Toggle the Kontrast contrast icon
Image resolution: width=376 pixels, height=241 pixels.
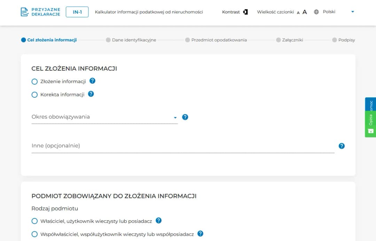click(246, 11)
